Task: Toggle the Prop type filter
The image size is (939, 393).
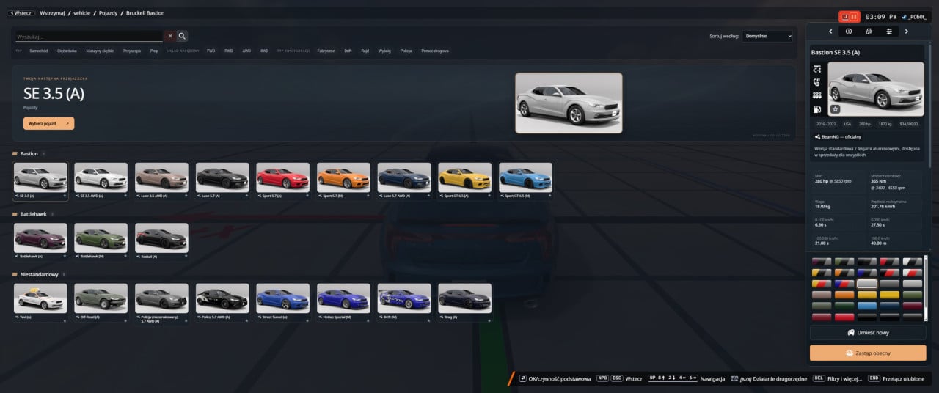Action: point(154,51)
